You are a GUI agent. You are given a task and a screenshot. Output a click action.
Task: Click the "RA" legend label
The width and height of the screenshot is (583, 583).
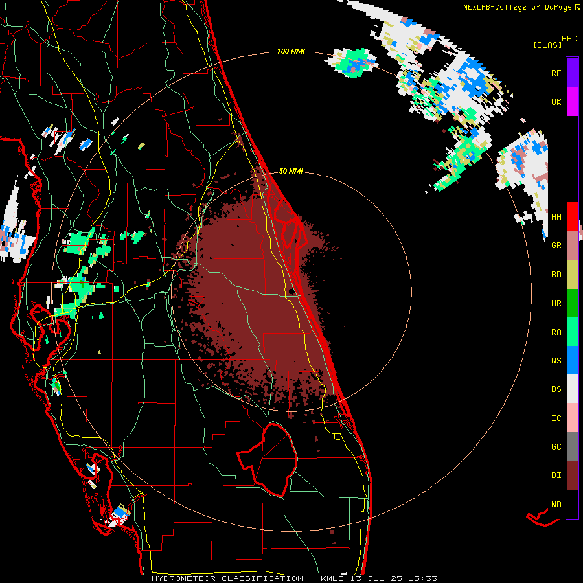[556, 332]
